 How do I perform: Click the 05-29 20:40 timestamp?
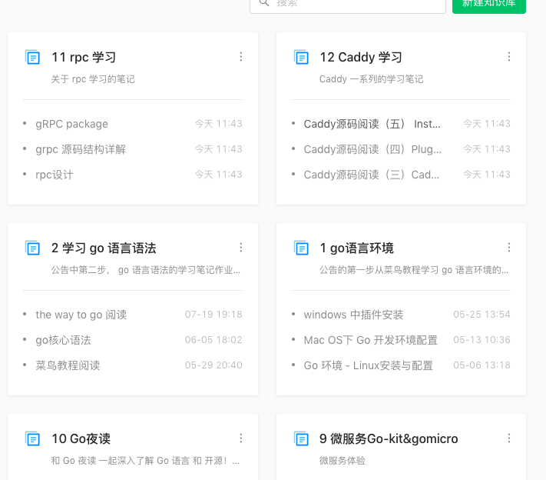213,365
